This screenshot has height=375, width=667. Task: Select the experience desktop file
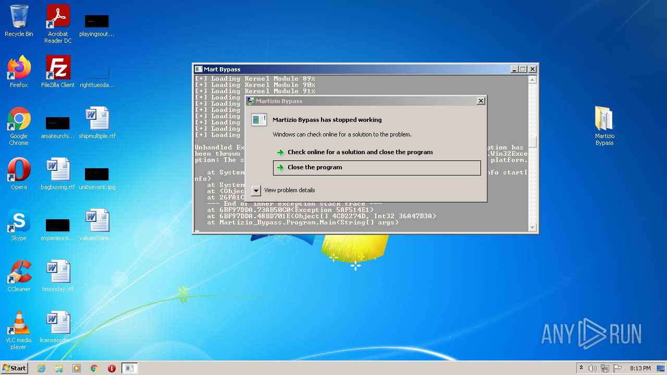coord(58,230)
